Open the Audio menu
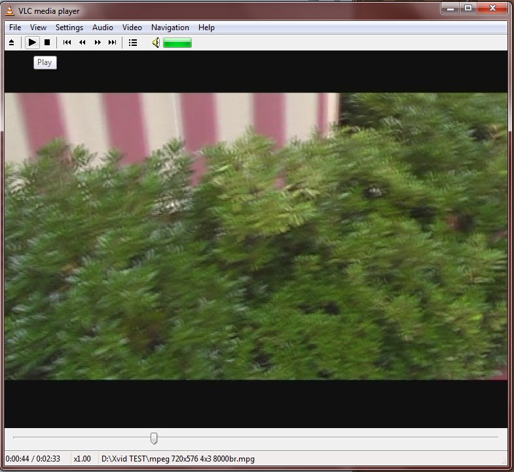Screen dimensions: 514x472 pos(103,28)
